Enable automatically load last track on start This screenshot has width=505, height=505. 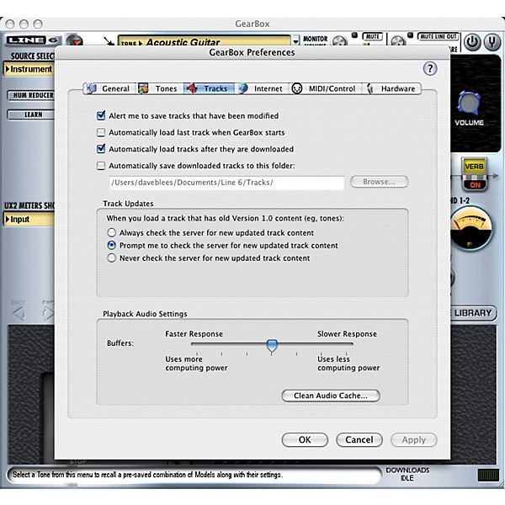pos(102,133)
